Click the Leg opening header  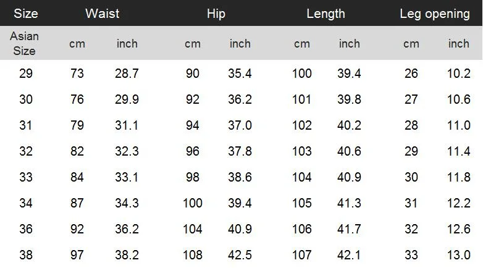coord(435,14)
